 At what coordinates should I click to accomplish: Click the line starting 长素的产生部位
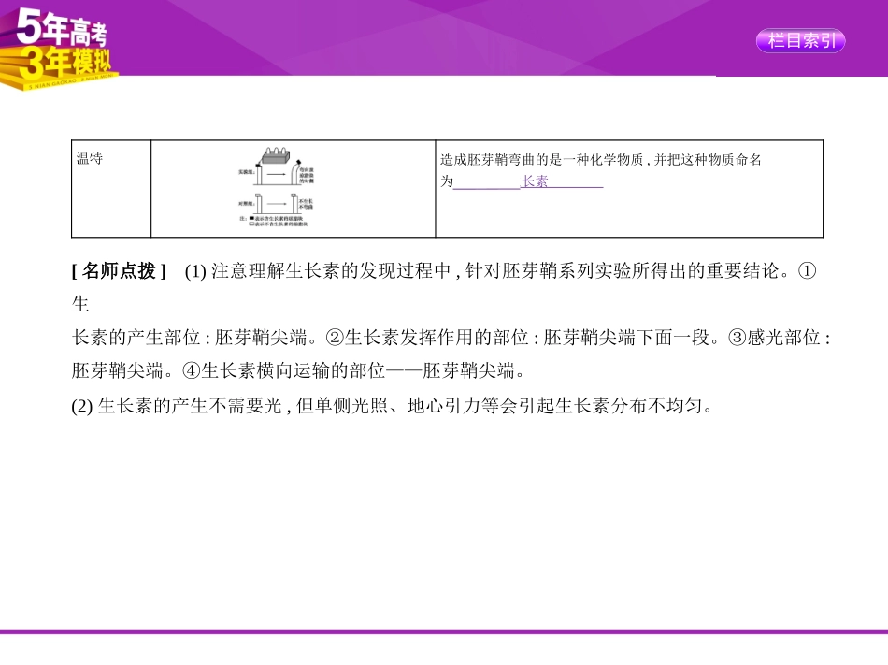(x=451, y=338)
